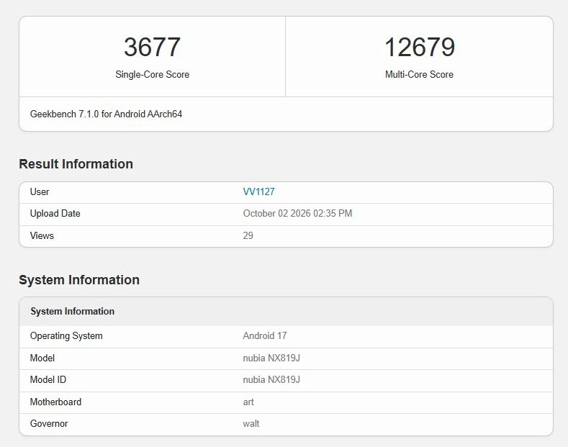Open the VV1127 user profile link
Viewport: 568px width, 447px height.
[258, 191]
